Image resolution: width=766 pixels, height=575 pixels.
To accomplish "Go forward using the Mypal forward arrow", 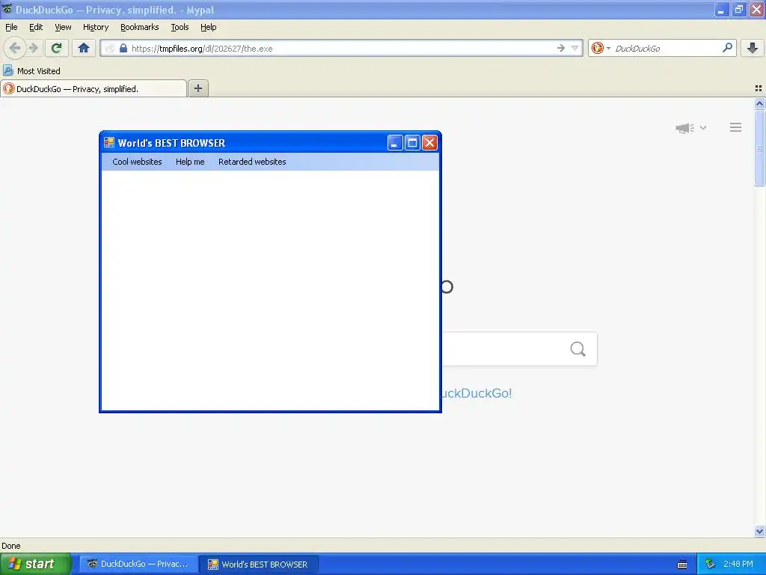I will (x=34, y=48).
